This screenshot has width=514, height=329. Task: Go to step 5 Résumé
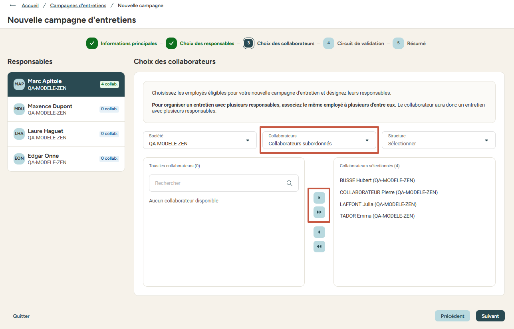coord(409,44)
